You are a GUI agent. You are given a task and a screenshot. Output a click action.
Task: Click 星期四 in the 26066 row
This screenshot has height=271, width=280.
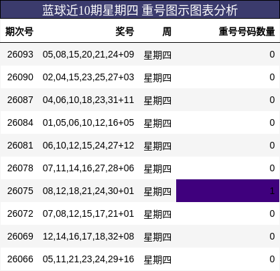pyautogui.click(x=157, y=260)
